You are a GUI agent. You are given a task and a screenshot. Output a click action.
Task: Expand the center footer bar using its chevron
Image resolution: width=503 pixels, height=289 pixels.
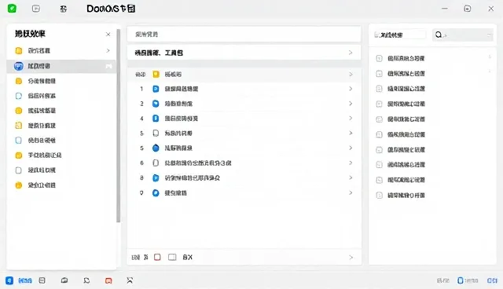pos(351,258)
